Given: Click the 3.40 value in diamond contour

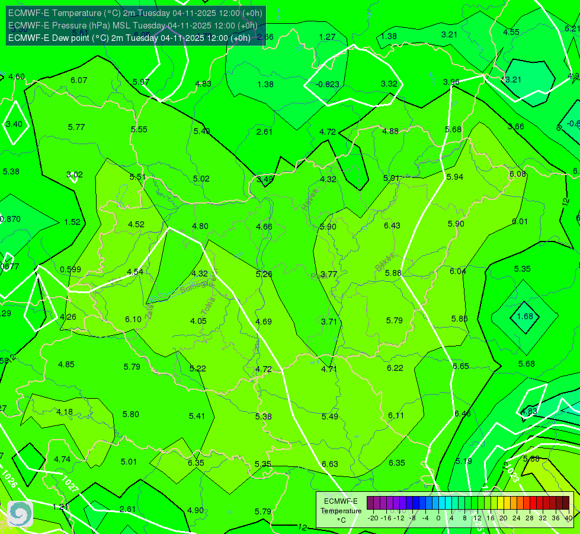Looking at the screenshot, I should tap(14, 124).
